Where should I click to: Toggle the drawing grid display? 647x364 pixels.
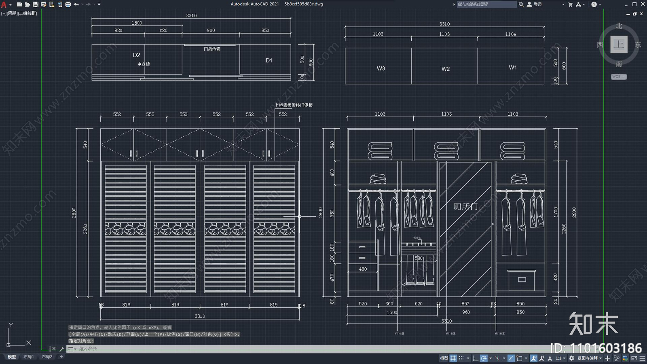[x=453, y=358]
